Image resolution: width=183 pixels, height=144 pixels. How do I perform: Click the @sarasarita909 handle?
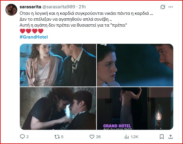click(59, 7)
